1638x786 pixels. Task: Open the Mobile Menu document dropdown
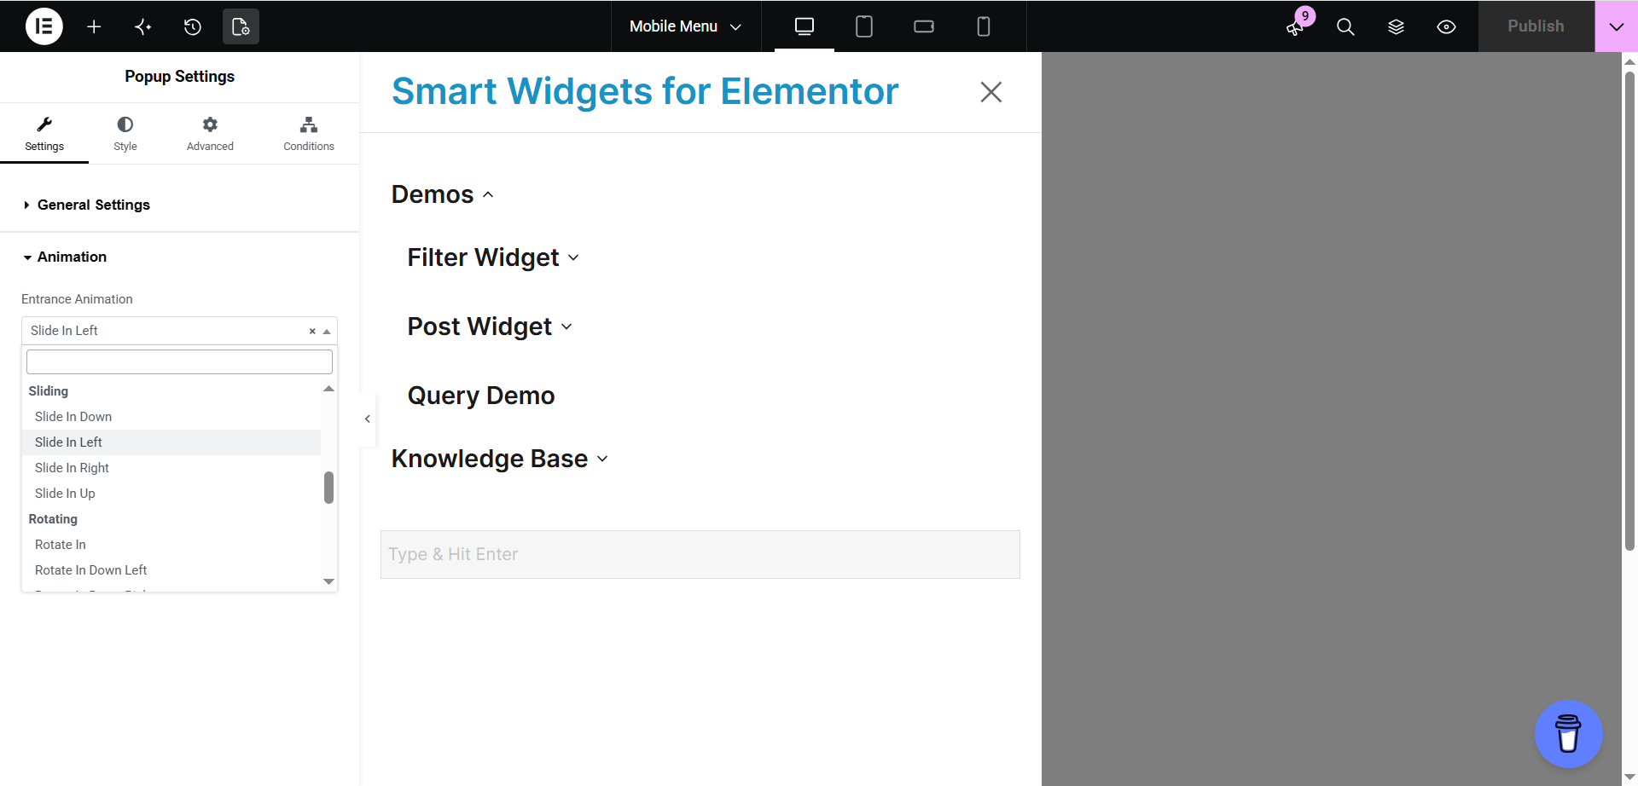pyautogui.click(x=685, y=26)
